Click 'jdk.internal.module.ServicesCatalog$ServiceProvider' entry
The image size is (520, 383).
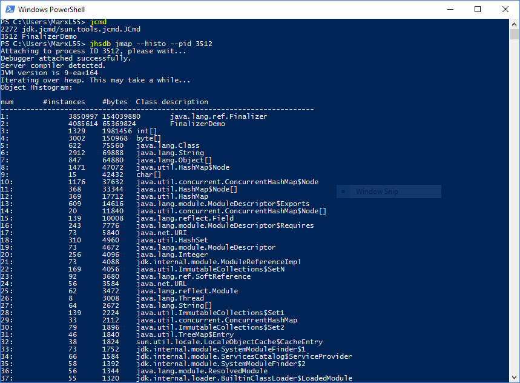click(x=244, y=356)
